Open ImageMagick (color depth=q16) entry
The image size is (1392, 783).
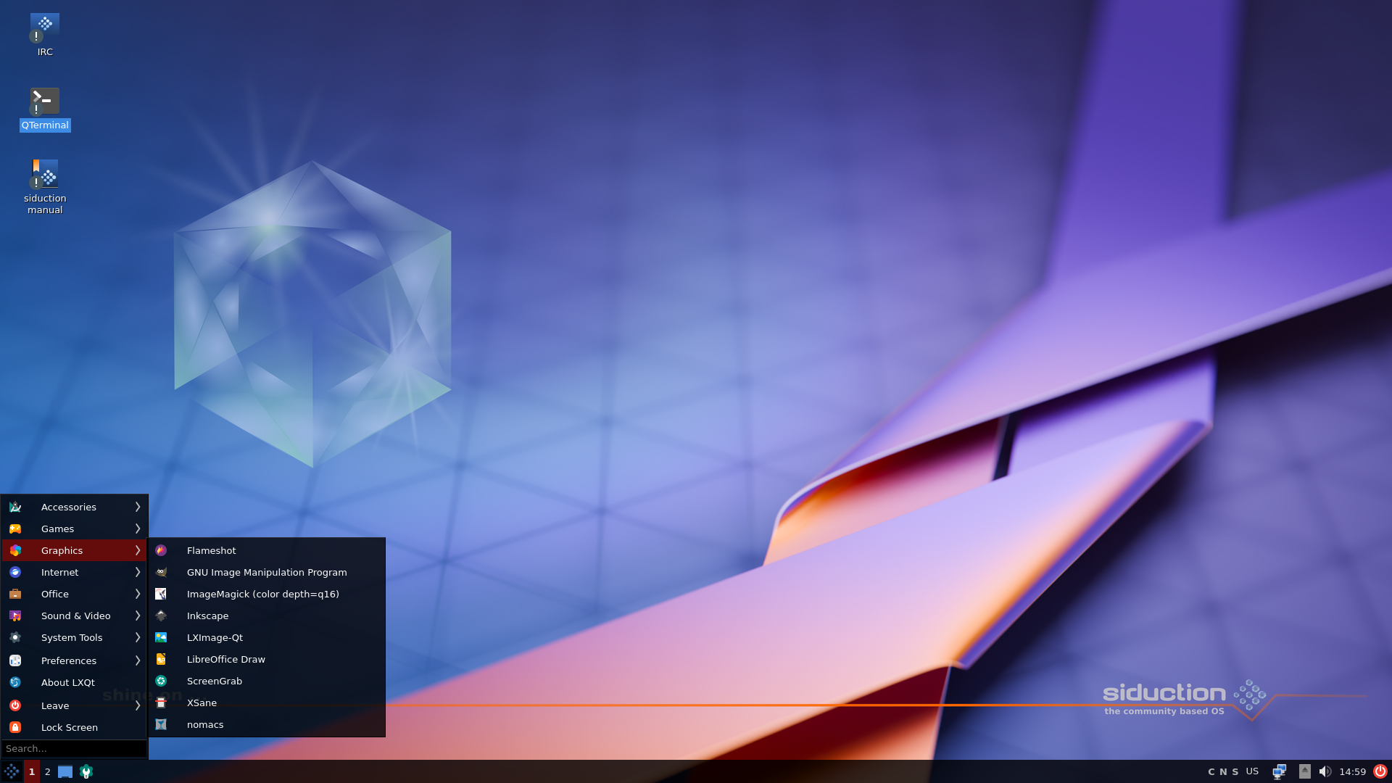(x=266, y=594)
